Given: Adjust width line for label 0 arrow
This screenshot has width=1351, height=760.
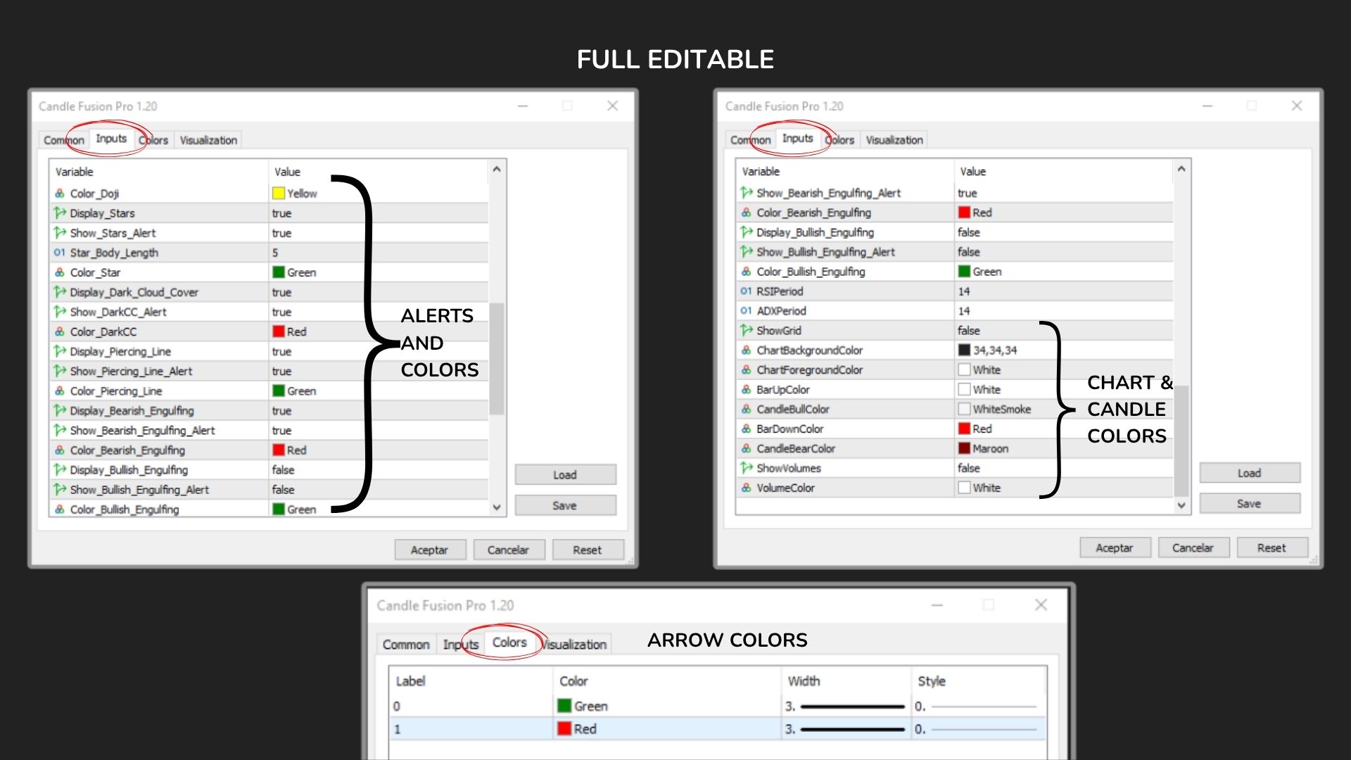Looking at the screenshot, I should (x=852, y=707).
